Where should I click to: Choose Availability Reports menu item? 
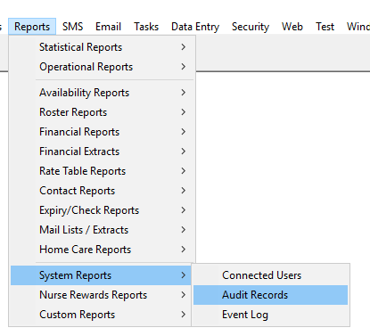(103, 93)
